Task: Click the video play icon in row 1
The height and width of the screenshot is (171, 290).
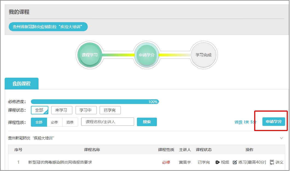Action: [x=218, y=162]
